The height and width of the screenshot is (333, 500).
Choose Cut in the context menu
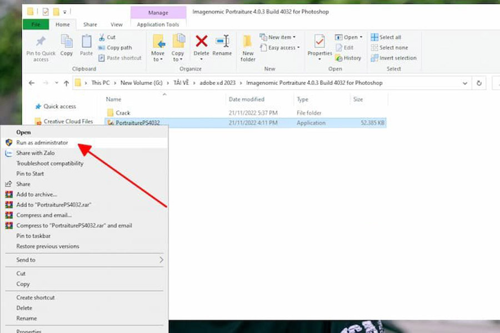click(84, 274)
